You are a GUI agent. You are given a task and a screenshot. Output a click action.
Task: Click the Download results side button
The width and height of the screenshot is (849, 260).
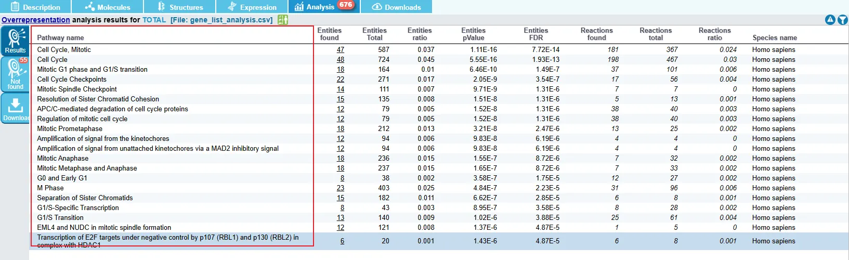coord(15,109)
